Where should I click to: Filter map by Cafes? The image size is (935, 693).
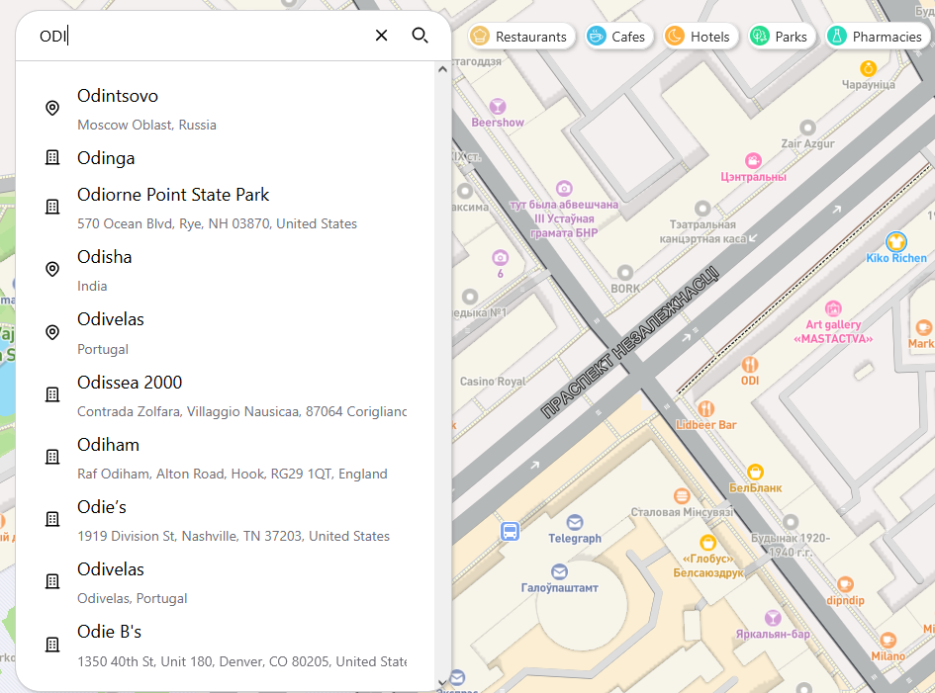[x=616, y=37]
